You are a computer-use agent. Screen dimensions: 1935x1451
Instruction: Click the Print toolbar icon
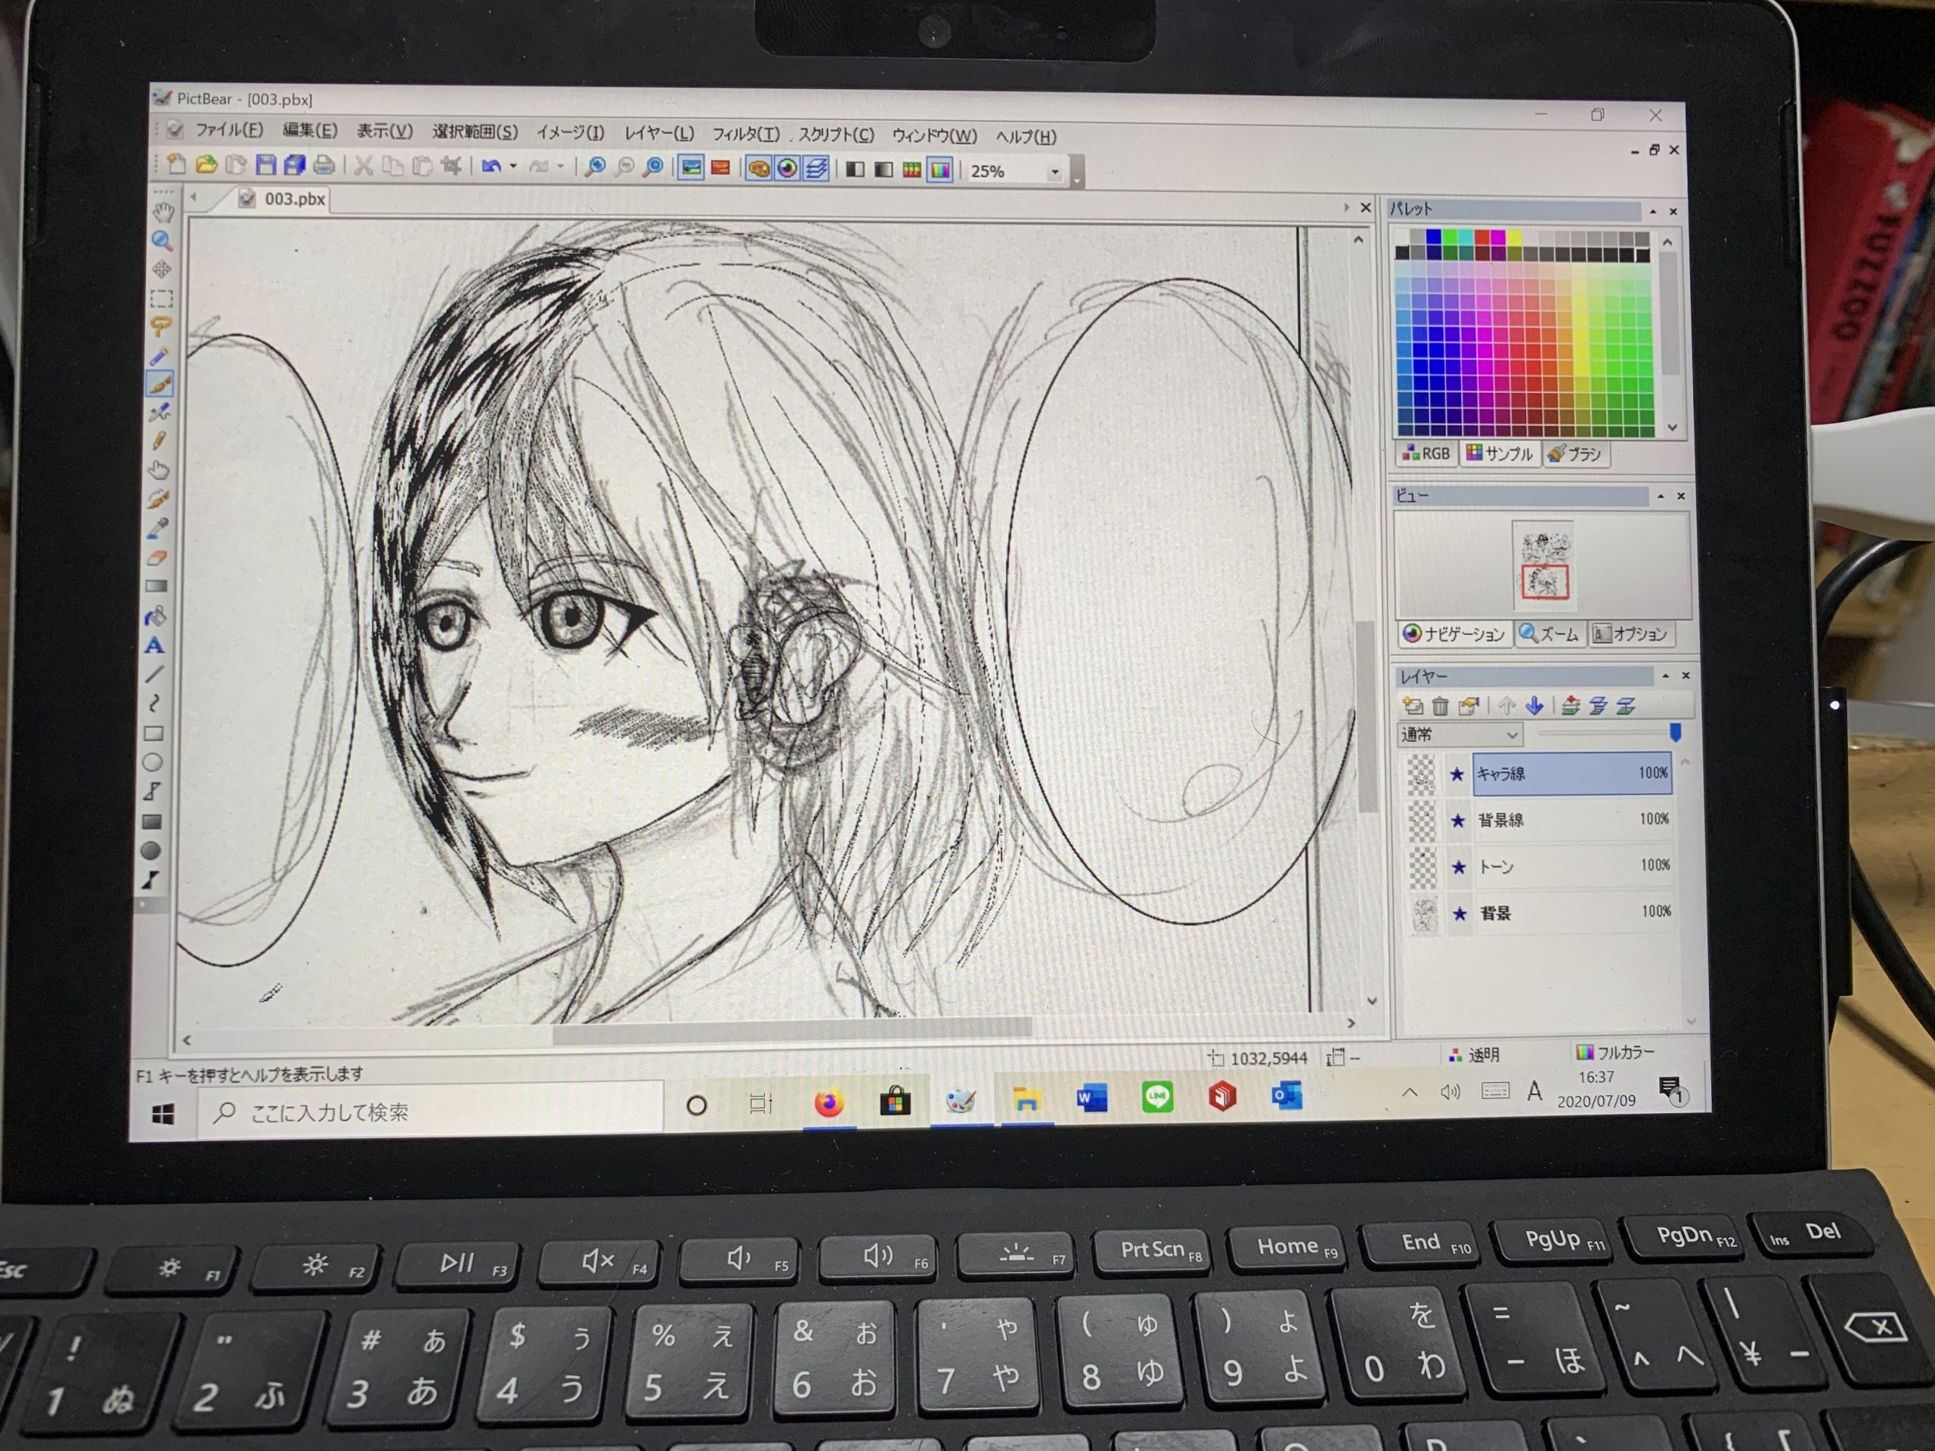click(x=324, y=165)
